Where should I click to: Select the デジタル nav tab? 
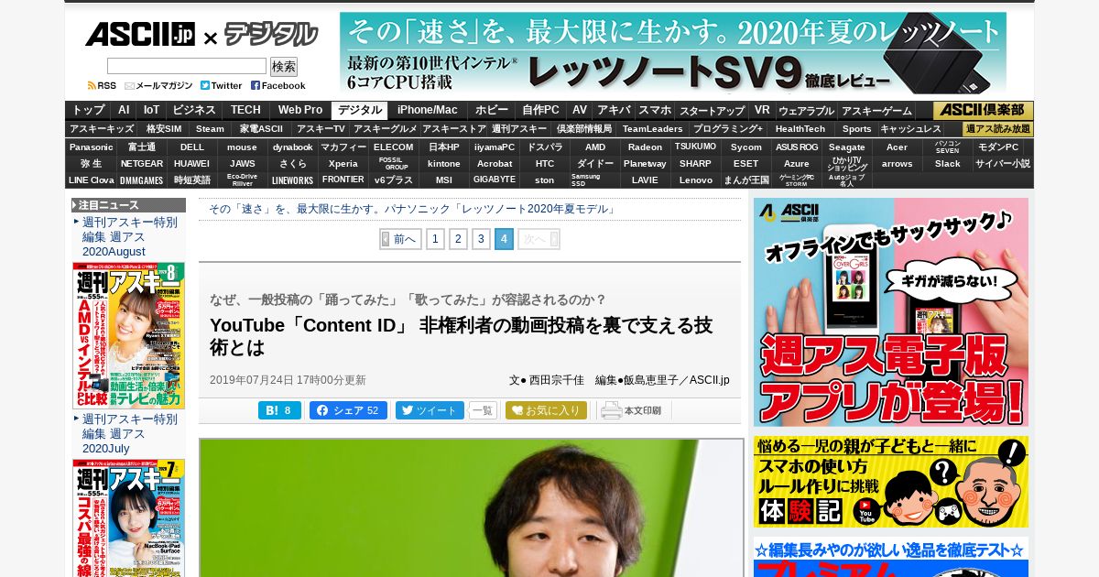tap(360, 110)
